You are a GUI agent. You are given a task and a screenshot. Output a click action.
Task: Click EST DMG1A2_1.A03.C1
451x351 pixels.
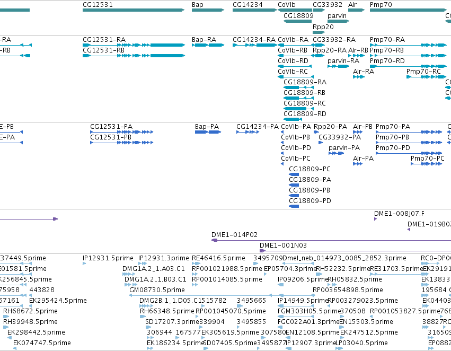[x=153, y=269]
